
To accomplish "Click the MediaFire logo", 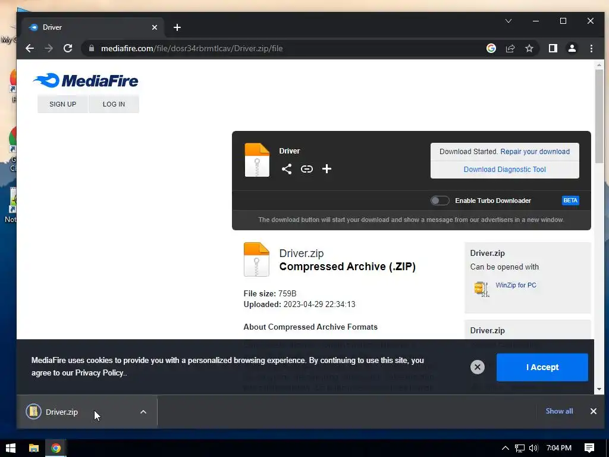I will point(86,80).
